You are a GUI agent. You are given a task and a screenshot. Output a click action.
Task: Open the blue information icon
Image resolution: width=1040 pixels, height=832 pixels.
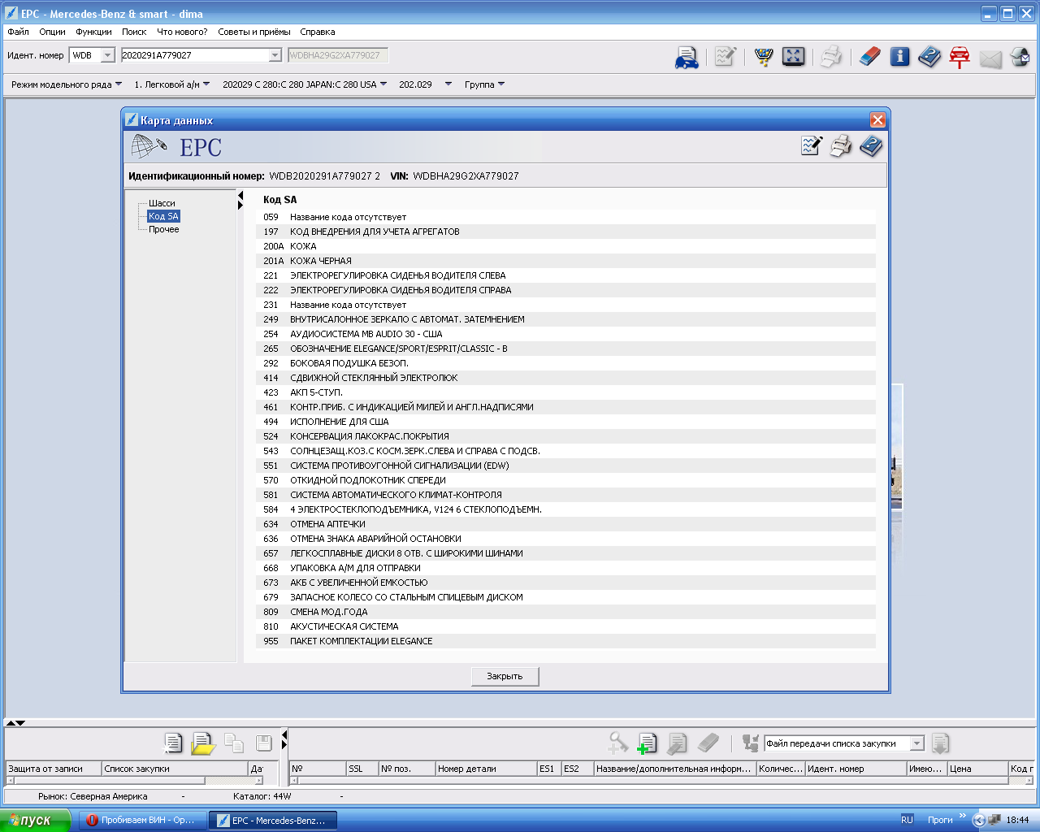899,56
